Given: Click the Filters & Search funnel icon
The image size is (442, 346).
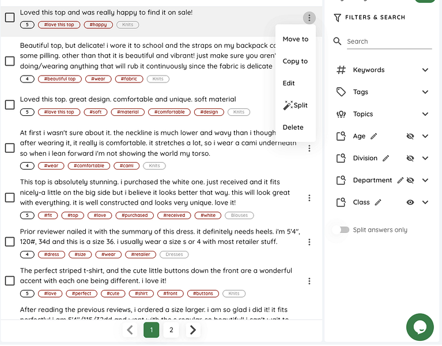Looking at the screenshot, I should click(x=337, y=17).
